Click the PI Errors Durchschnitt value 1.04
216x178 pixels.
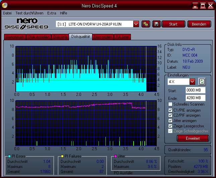pyautogui.click(x=47, y=162)
